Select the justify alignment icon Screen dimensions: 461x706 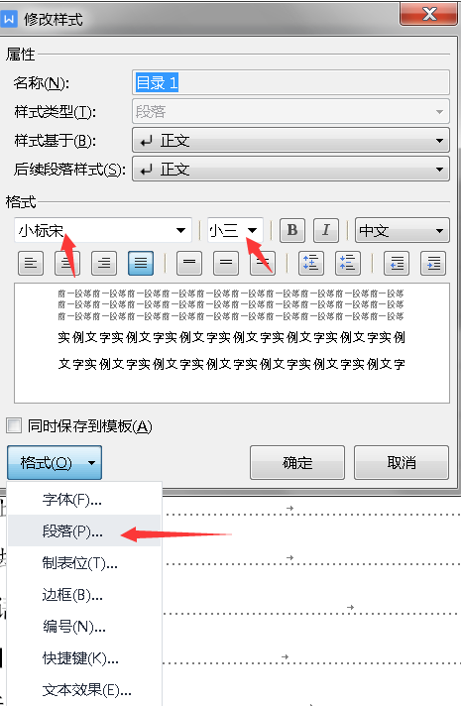[x=141, y=263]
